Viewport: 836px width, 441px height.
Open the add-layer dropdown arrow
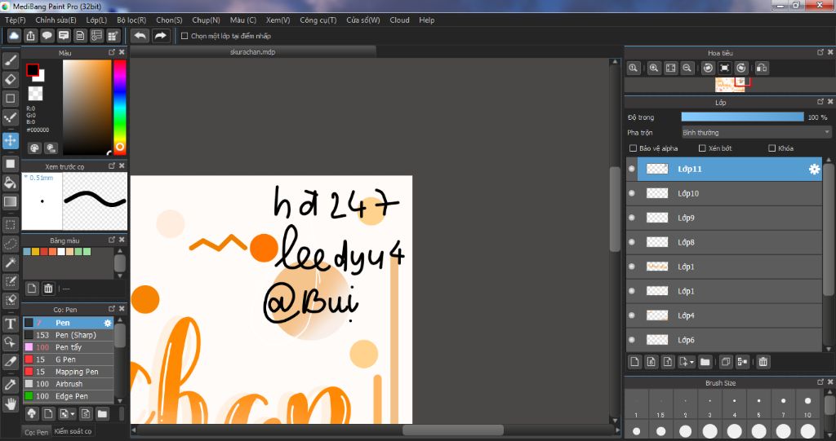click(x=691, y=362)
